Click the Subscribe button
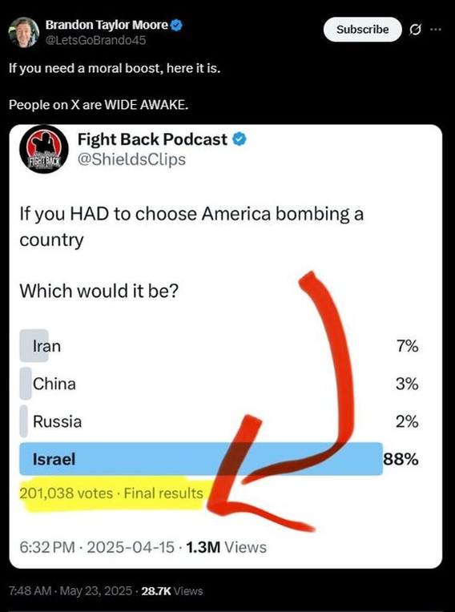Viewport: 455px width, 612px height. 363,30
